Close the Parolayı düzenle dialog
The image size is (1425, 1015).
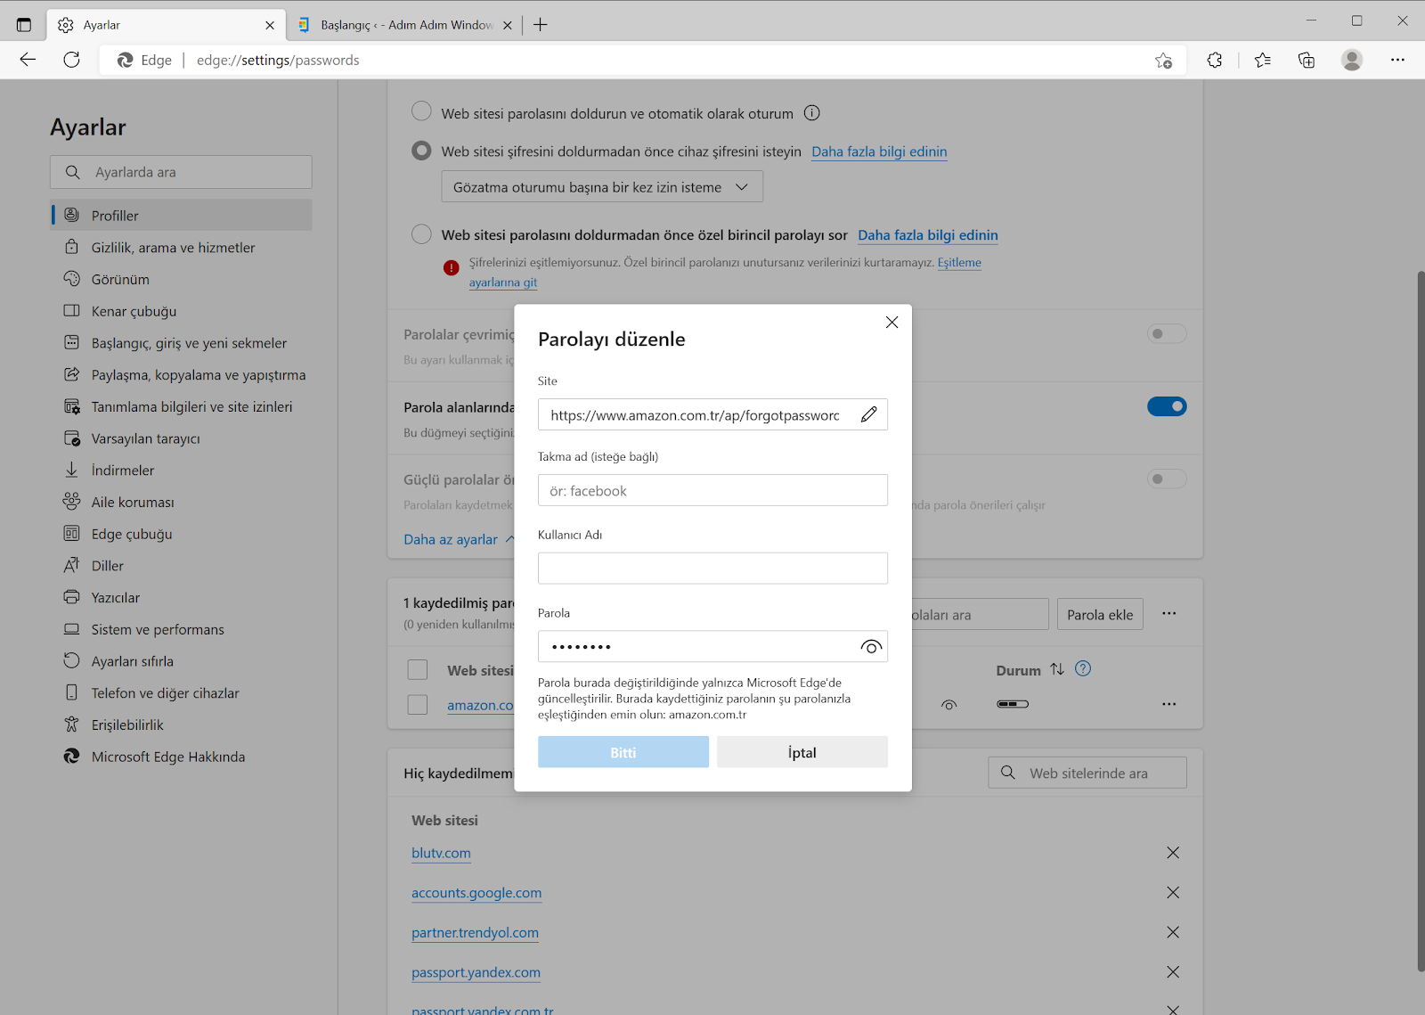[x=892, y=323]
